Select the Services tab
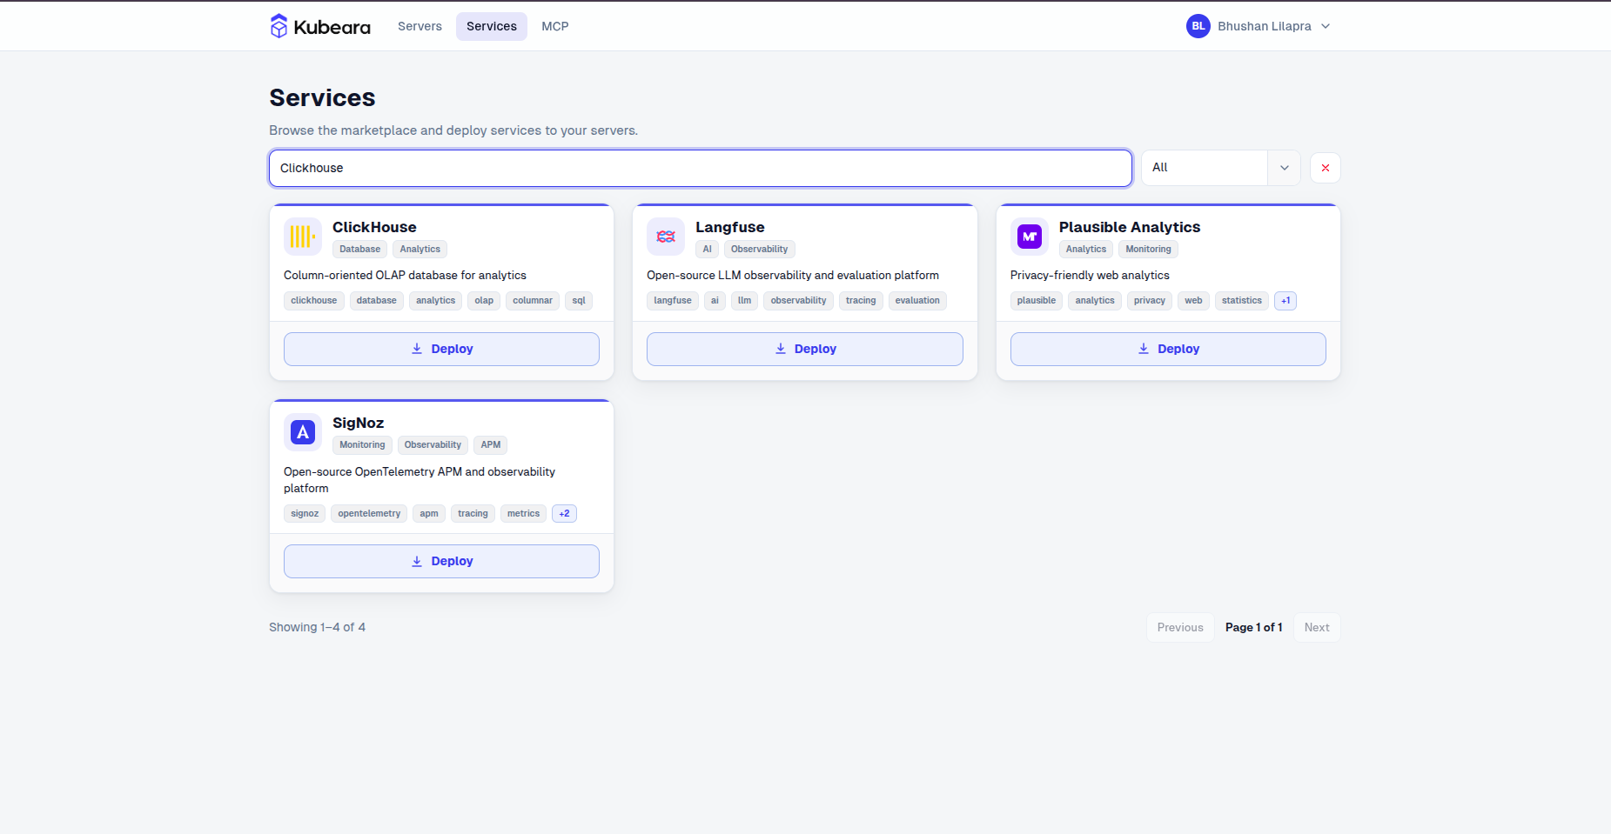The height and width of the screenshot is (834, 1611). [x=492, y=26]
